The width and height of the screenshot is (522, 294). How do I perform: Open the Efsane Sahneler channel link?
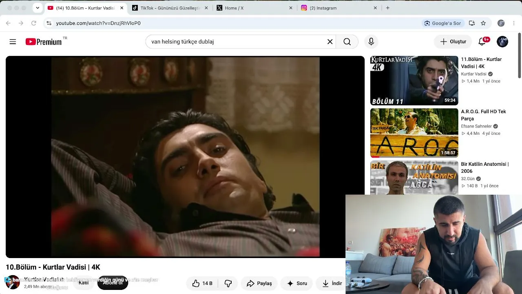pyautogui.click(x=476, y=126)
